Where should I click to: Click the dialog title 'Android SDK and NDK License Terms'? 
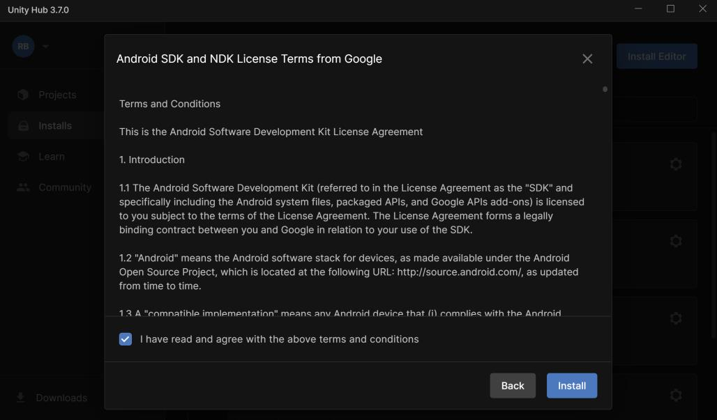pyautogui.click(x=249, y=59)
